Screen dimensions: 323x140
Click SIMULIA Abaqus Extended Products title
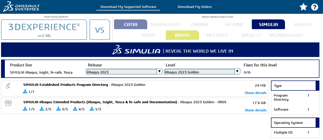coord(100,102)
